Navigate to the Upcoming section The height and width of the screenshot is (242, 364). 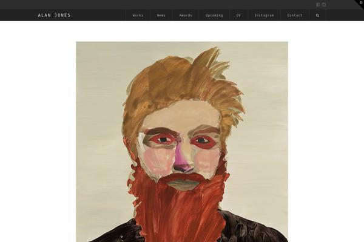[214, 15]
